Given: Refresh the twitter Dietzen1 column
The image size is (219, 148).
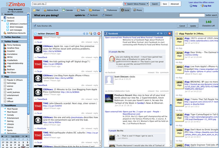Looking at the screenshot, I should 95,34.
